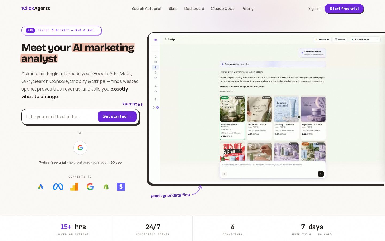Click the Creative Auditor complete status bar
385x241 pixels.
point(273,64)
